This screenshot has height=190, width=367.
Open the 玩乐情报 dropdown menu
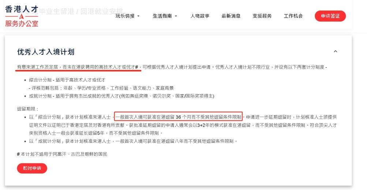point(127,16)
